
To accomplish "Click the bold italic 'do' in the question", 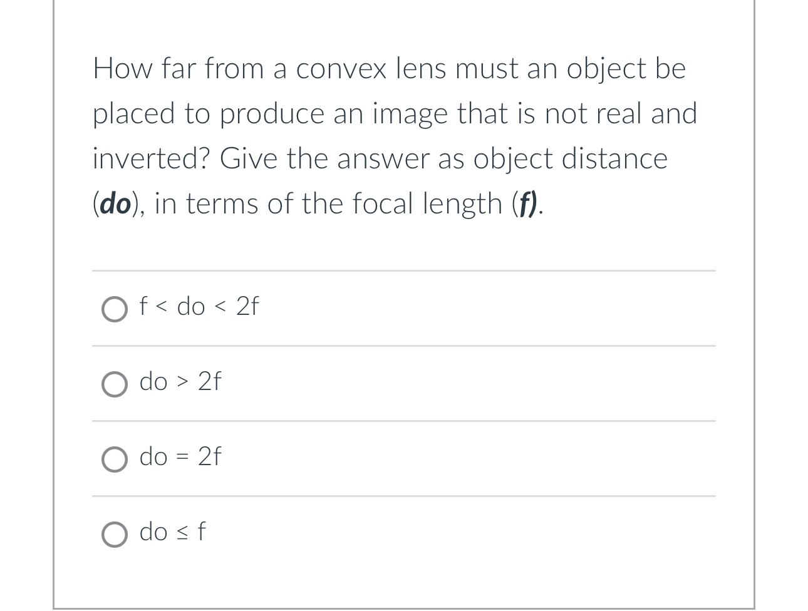I will (x=115, y=203).
